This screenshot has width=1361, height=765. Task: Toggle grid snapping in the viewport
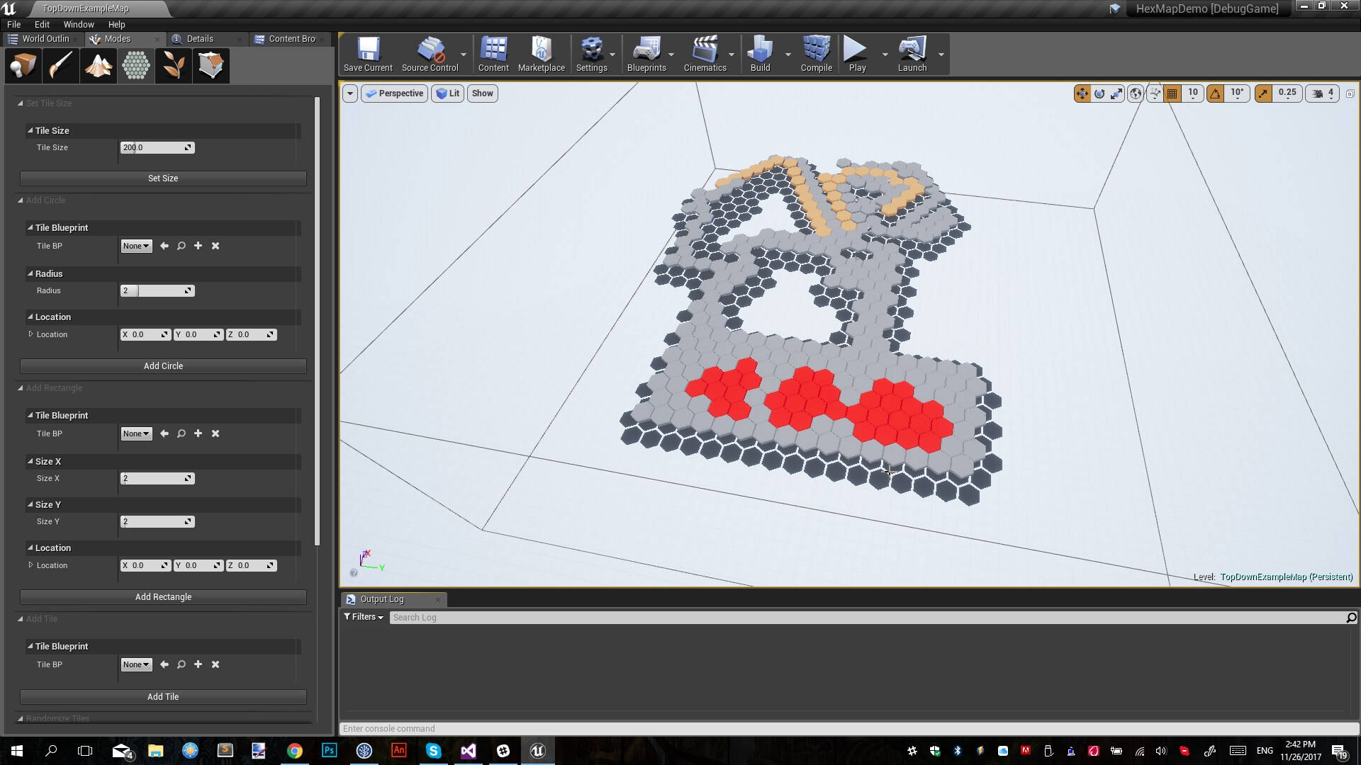[1172, 93]
